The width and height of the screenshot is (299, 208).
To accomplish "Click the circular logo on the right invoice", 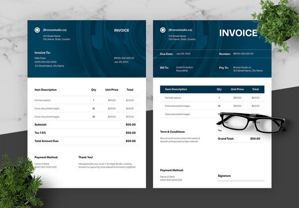I will tap(163, 30).
